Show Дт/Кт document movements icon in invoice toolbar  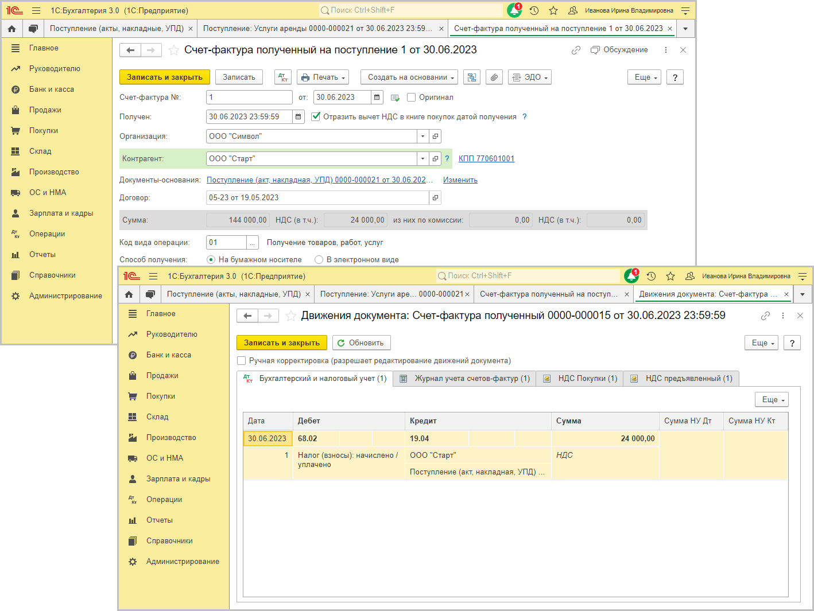283,77
